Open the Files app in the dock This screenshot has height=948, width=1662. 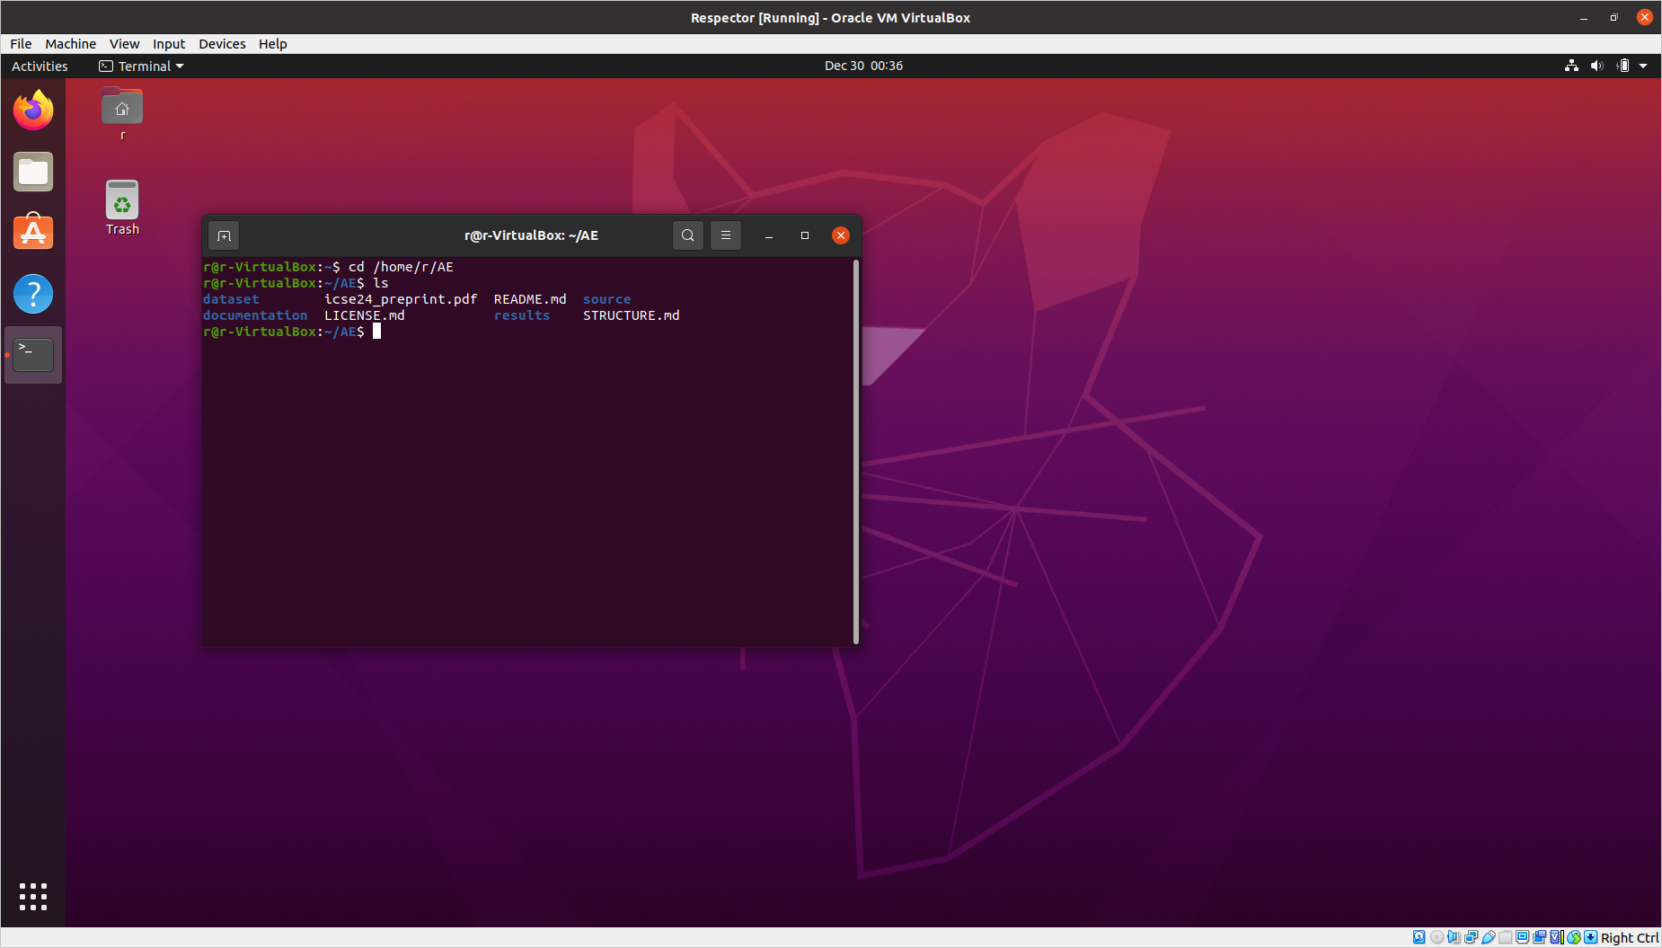tap(33, 172)
